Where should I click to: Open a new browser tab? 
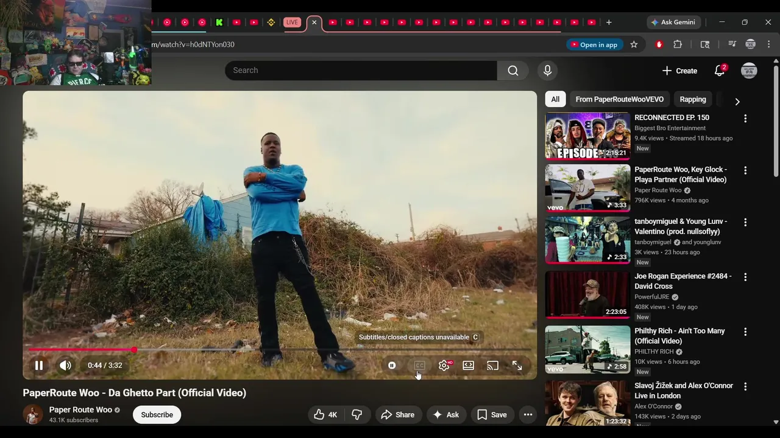point(609,23)
